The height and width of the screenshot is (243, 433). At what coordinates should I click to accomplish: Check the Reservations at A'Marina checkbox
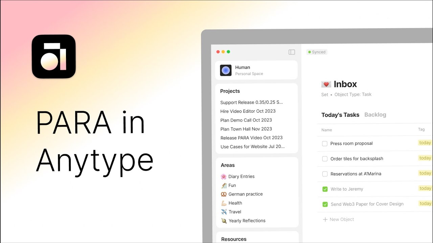pos(325,174)
